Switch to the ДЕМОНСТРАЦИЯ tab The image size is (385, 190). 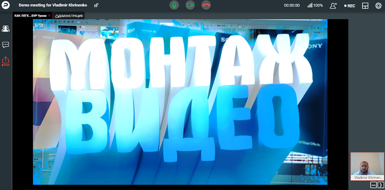69,16
